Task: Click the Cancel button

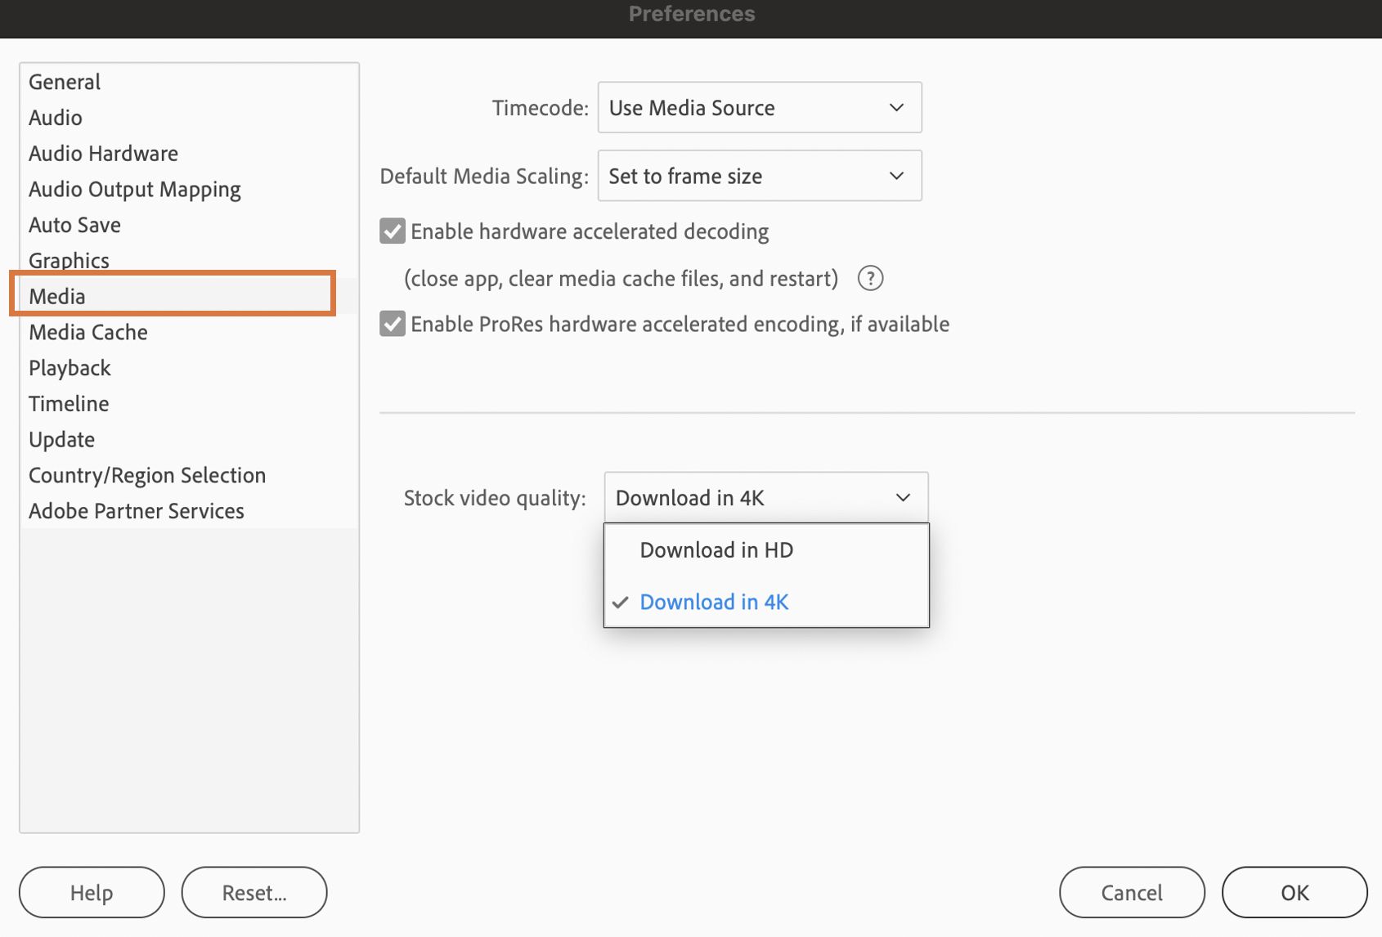Action: click(1131, 892)
